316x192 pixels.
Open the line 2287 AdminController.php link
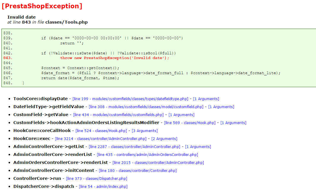click(x=134, y=147)
